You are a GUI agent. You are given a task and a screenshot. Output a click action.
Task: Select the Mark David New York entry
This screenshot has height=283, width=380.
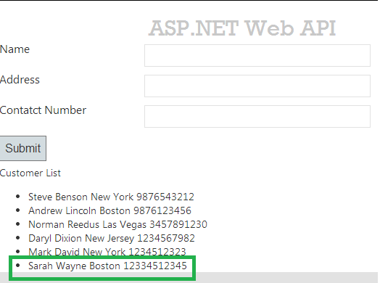pyautogui.click(x=107, y=252)
